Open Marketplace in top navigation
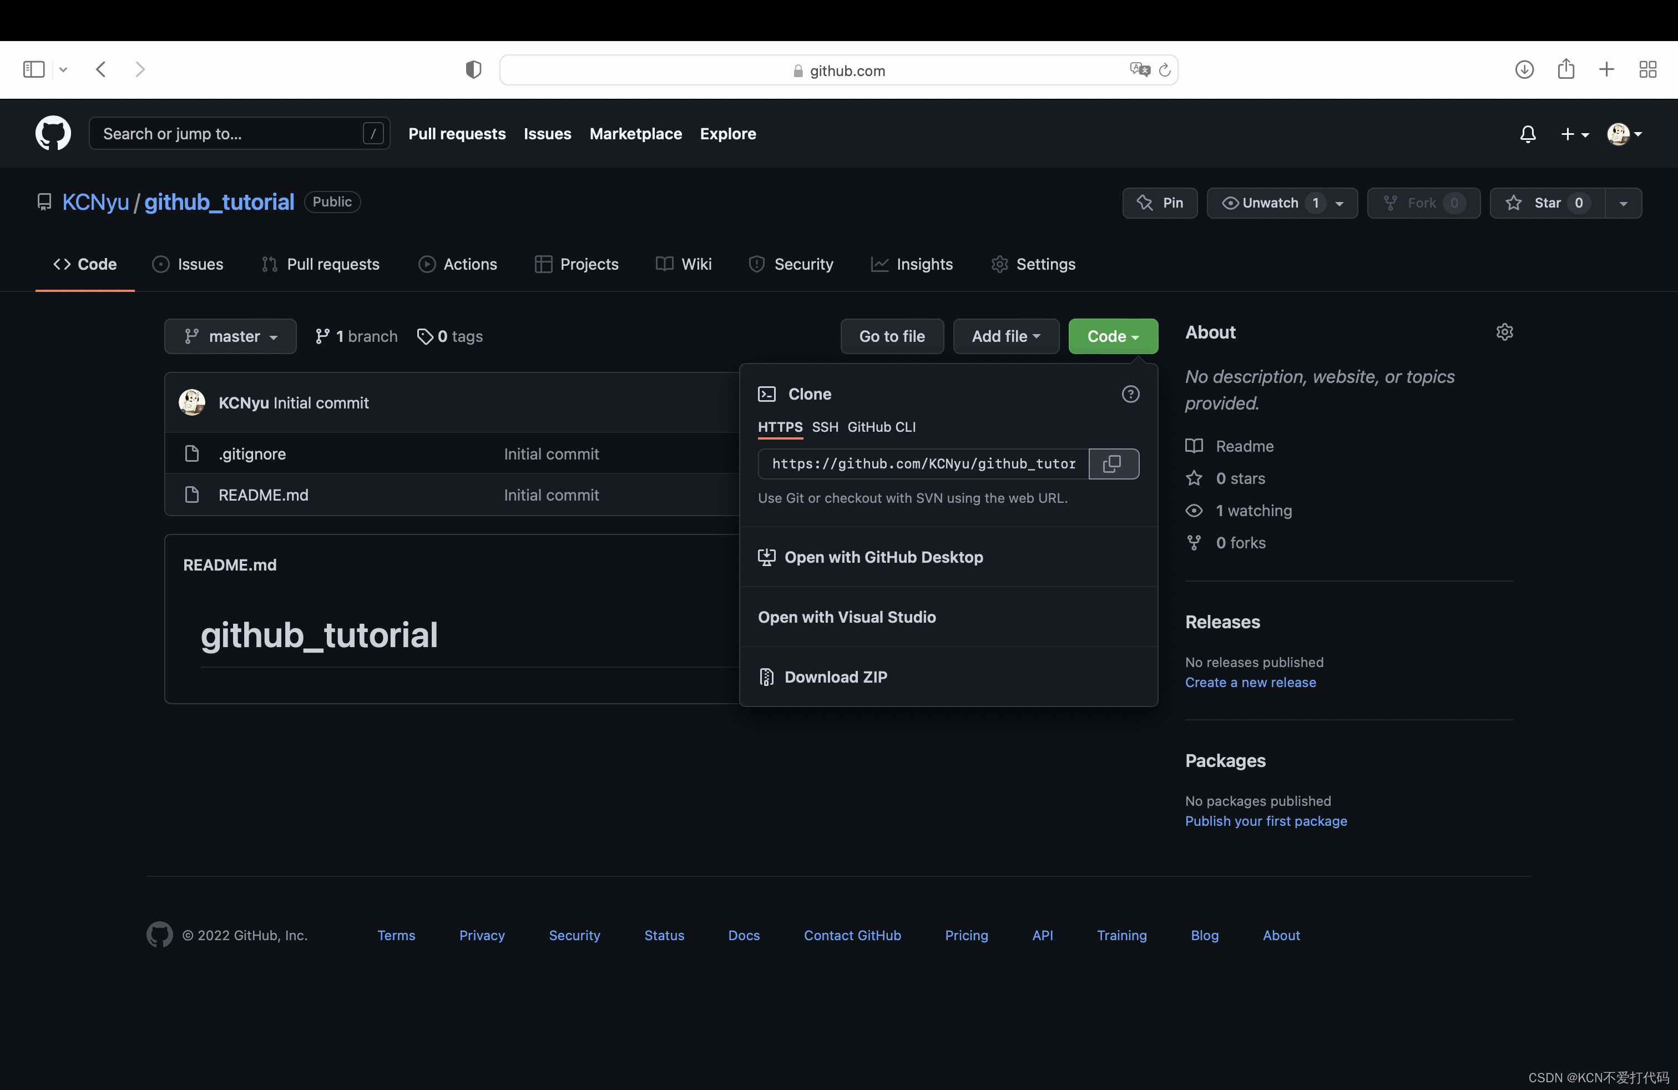 click(x=635, y=134)
